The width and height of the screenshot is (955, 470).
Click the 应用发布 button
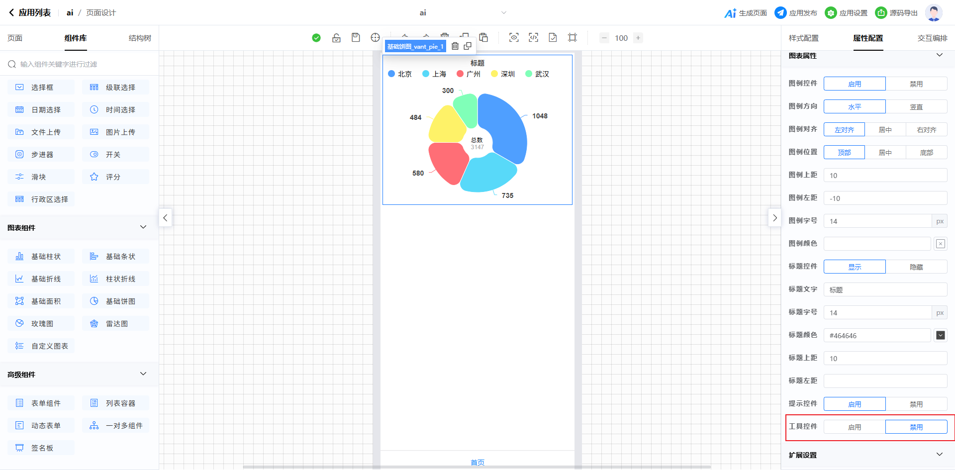tap(796, 13)
